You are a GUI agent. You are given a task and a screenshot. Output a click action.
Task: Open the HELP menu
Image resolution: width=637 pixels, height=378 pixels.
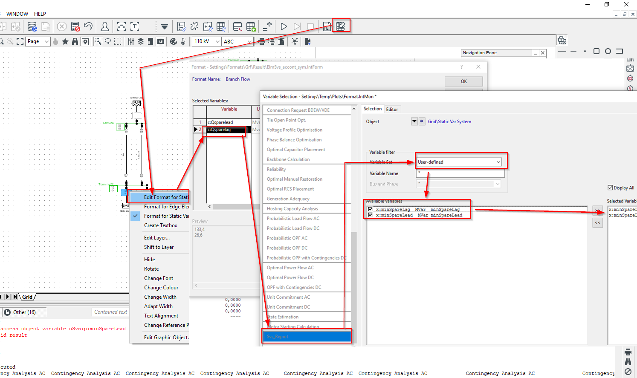coord(40,14)
